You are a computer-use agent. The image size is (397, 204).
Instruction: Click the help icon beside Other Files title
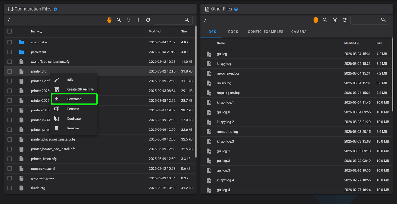click(x=236, y=9)
